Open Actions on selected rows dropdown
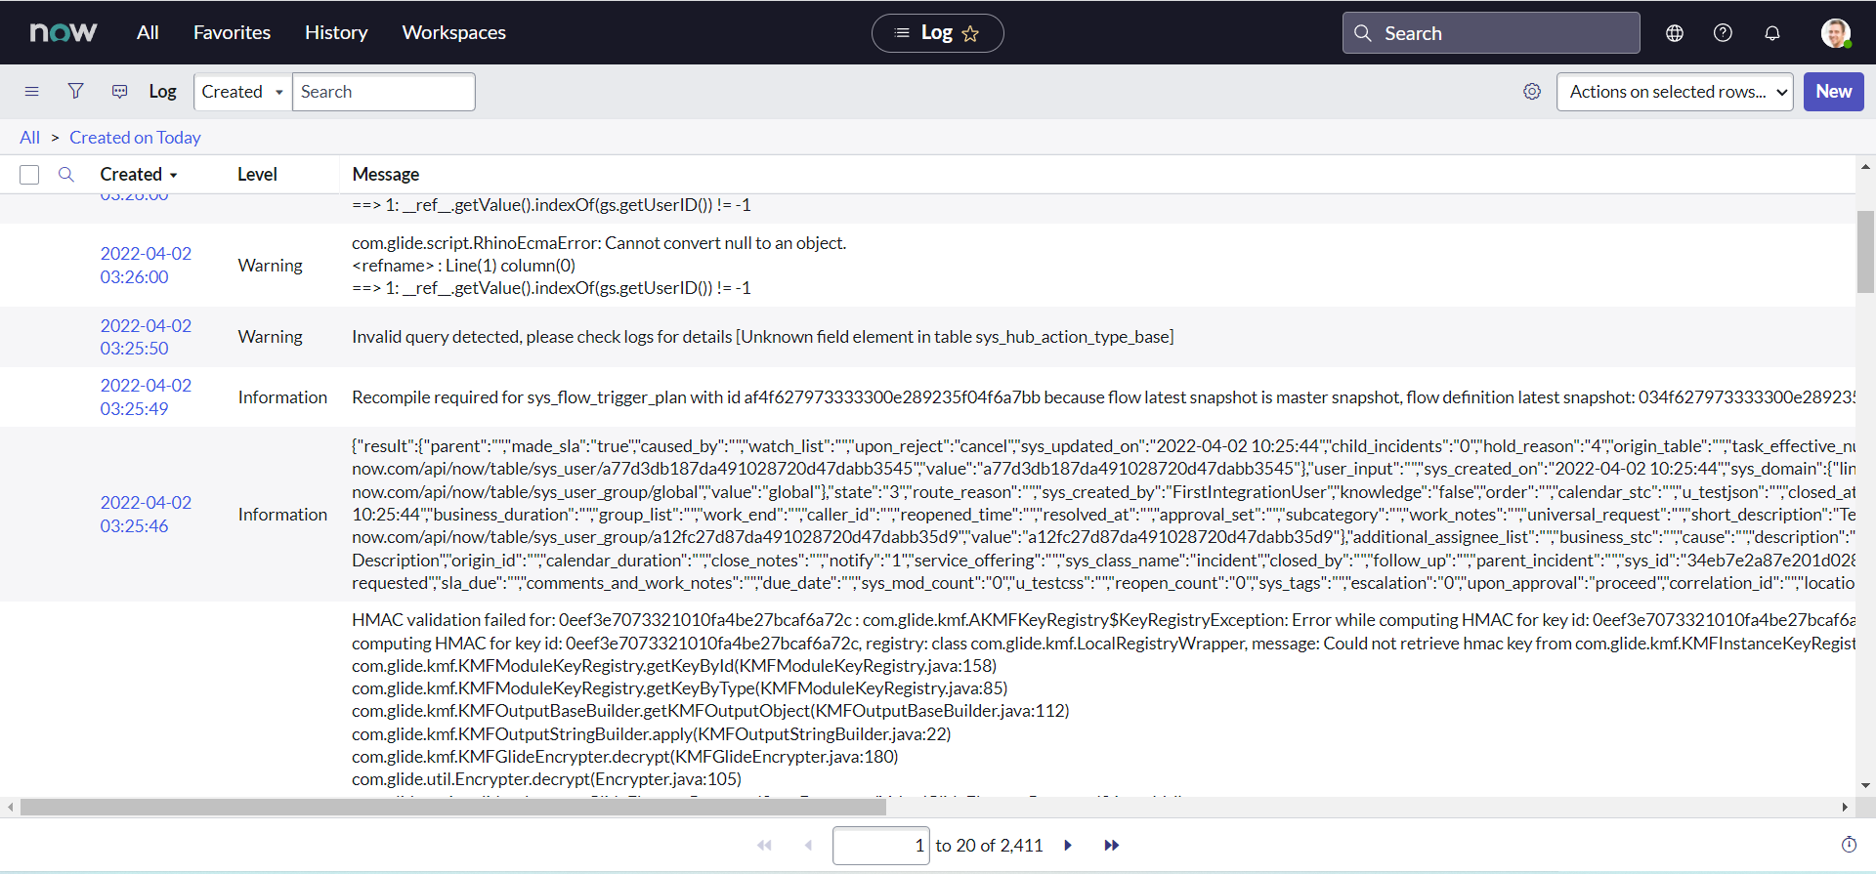This screenshot has width=1876, height=874. tap(1675, 92)
